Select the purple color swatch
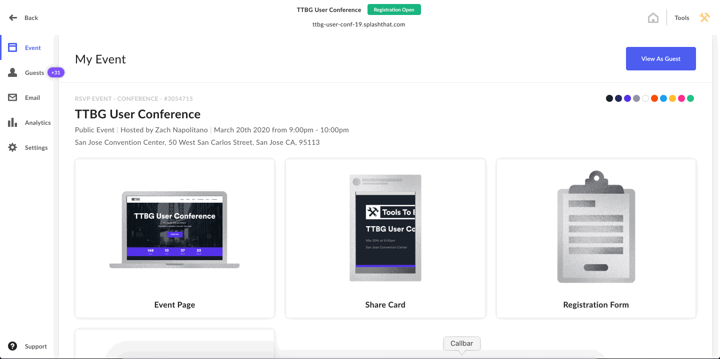 [x=627, y=98]
